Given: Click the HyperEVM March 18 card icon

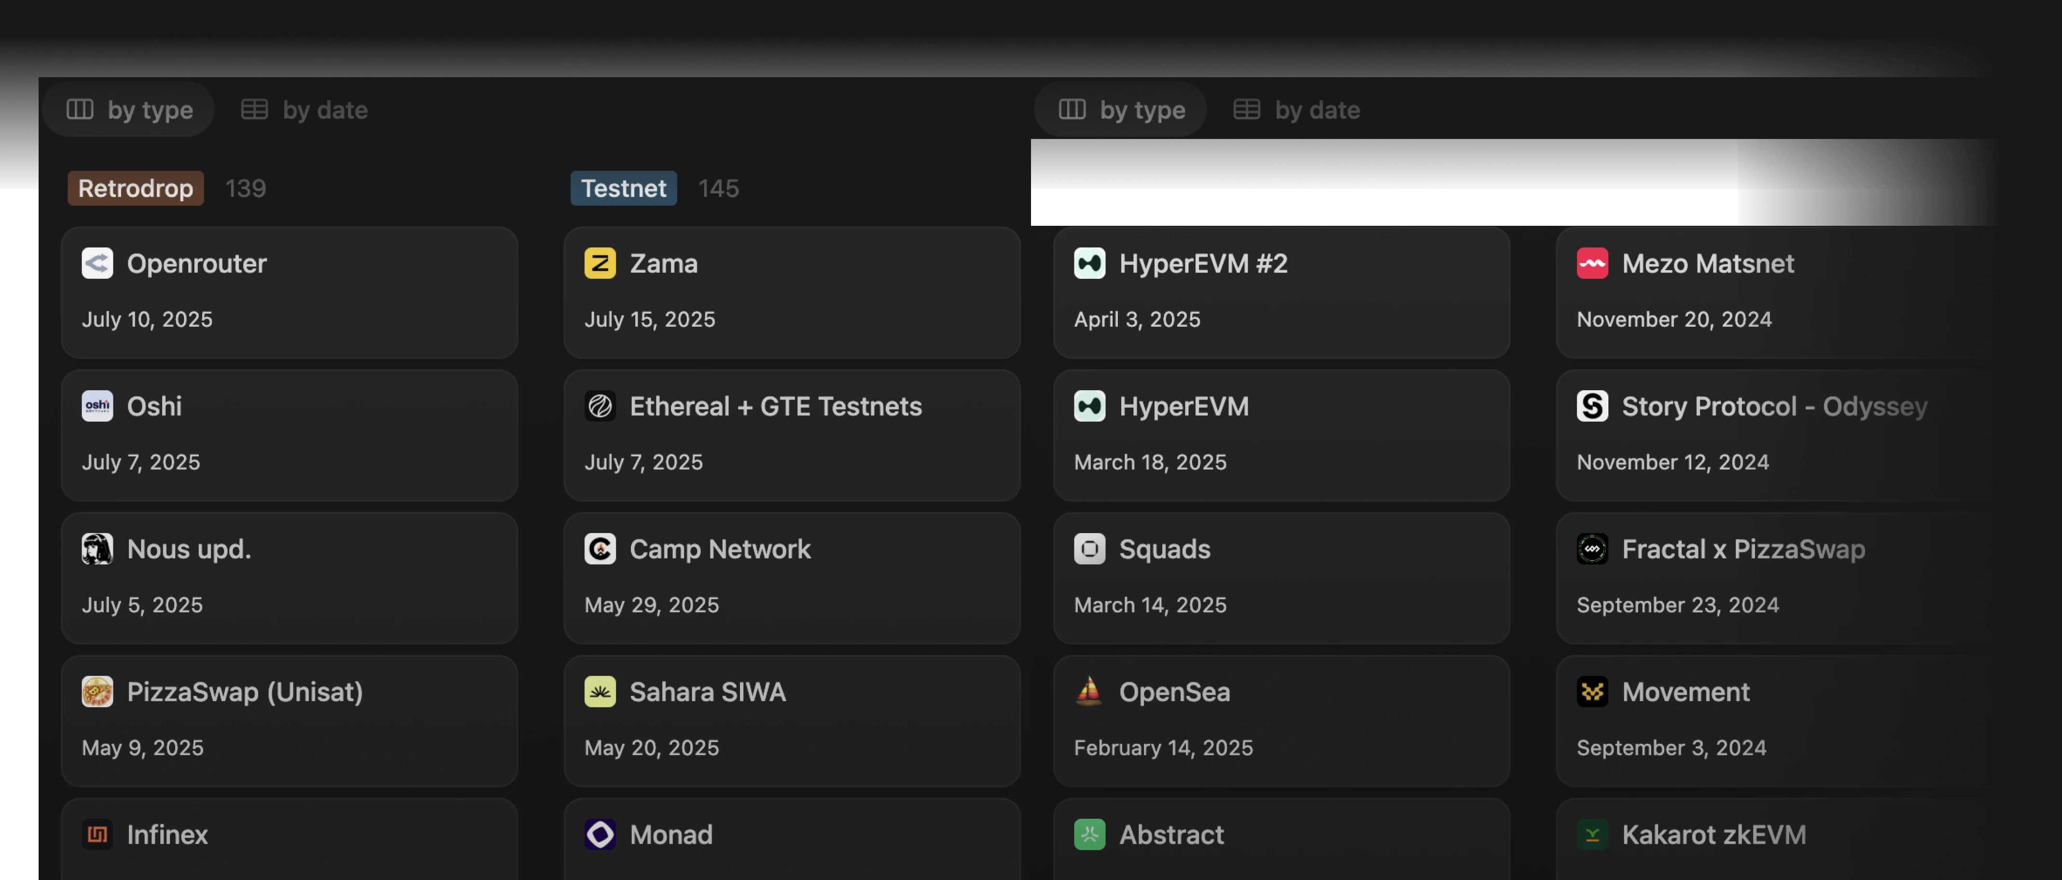Looking at the screenshot, I should [1089, 406].
